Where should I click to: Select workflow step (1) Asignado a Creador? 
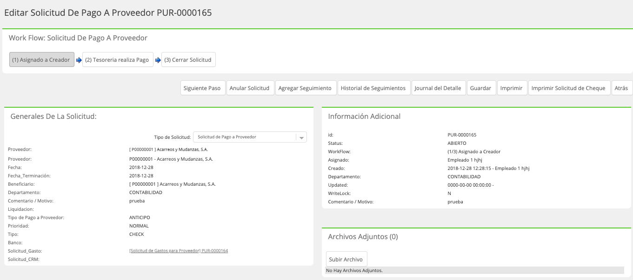[42, 59]
